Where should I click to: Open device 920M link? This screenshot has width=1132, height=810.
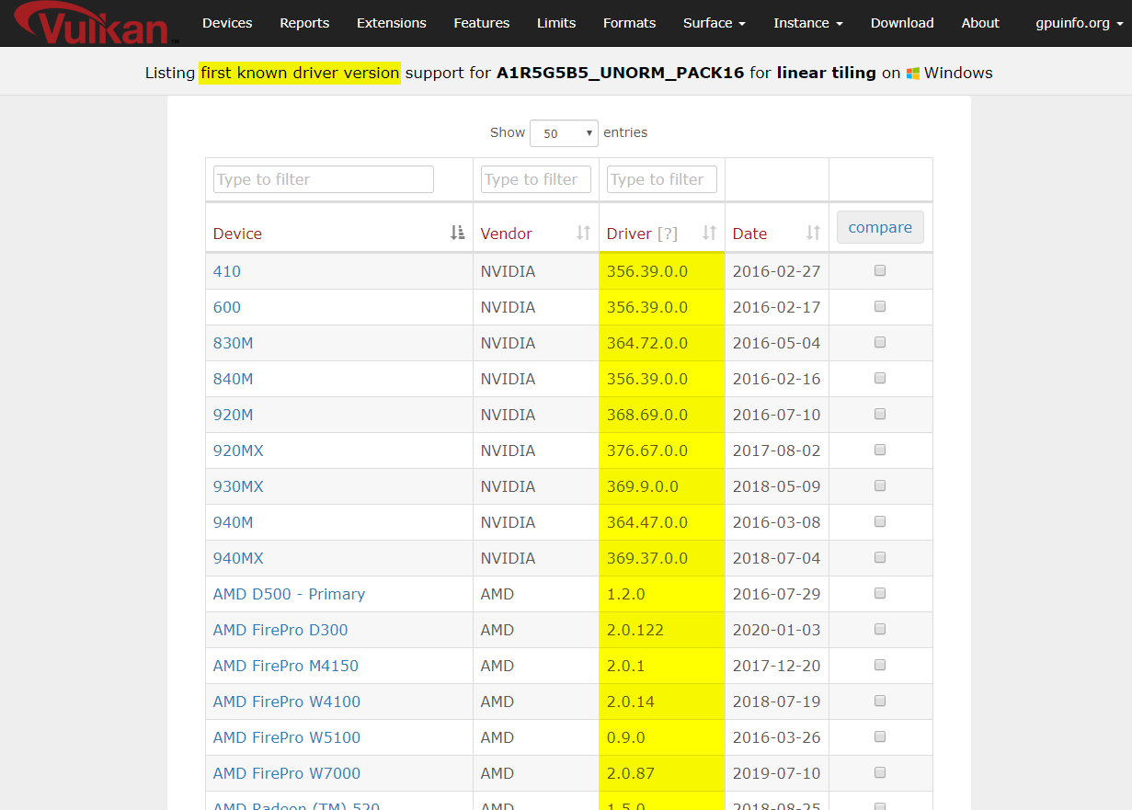click(233, 415)
